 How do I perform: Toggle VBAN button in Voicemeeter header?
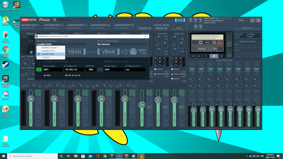point(180,20)
